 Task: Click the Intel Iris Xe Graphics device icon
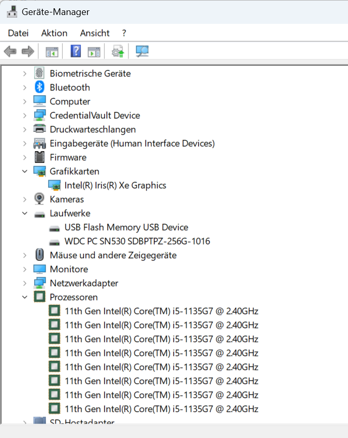54,185
